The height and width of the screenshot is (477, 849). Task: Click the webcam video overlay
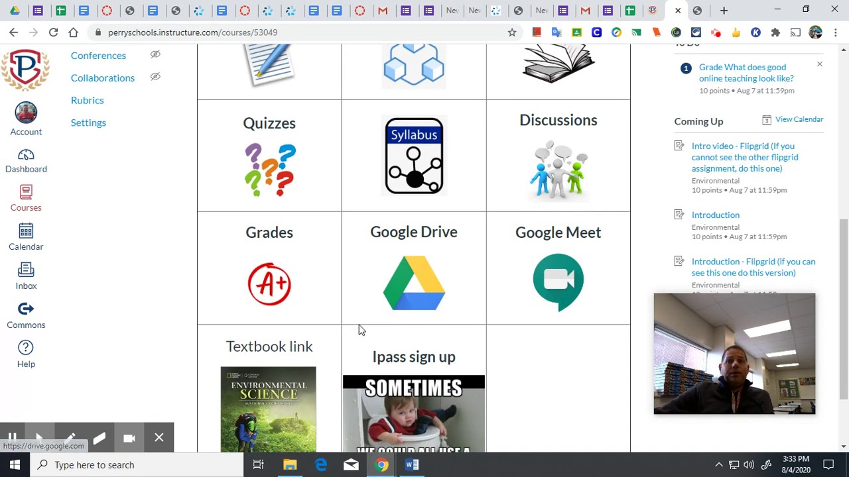(734, 354)
